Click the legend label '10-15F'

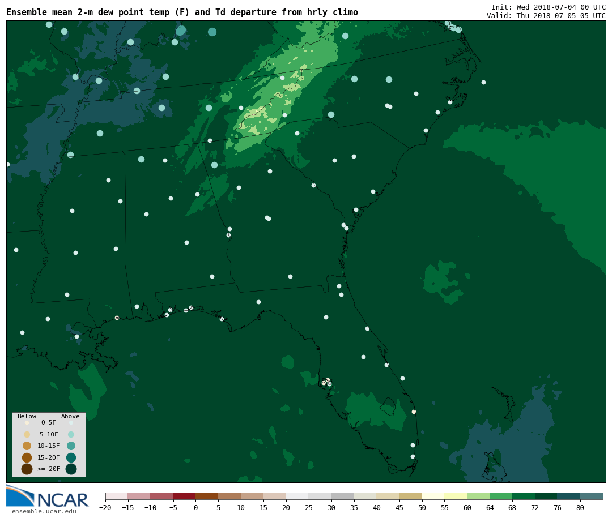(x=49, y=446)
